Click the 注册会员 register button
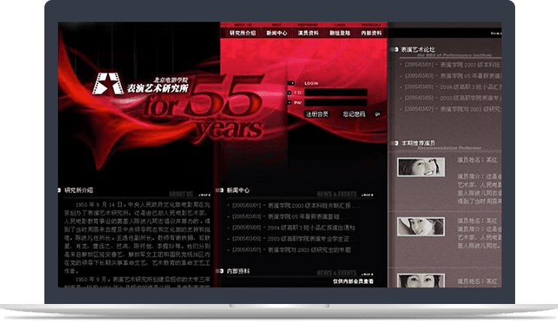Image resolution: width=558 pixels, height=322 pixels. pos(317,114)
